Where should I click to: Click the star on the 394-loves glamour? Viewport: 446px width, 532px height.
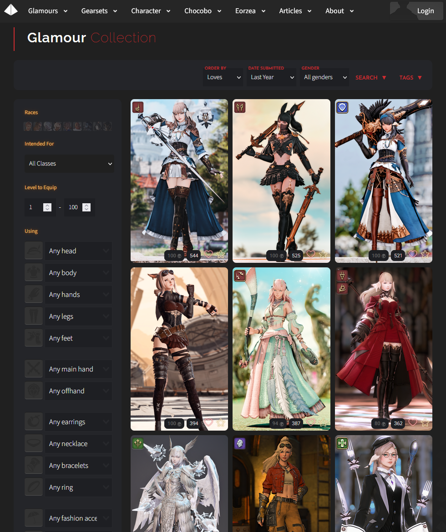point(221,422)
